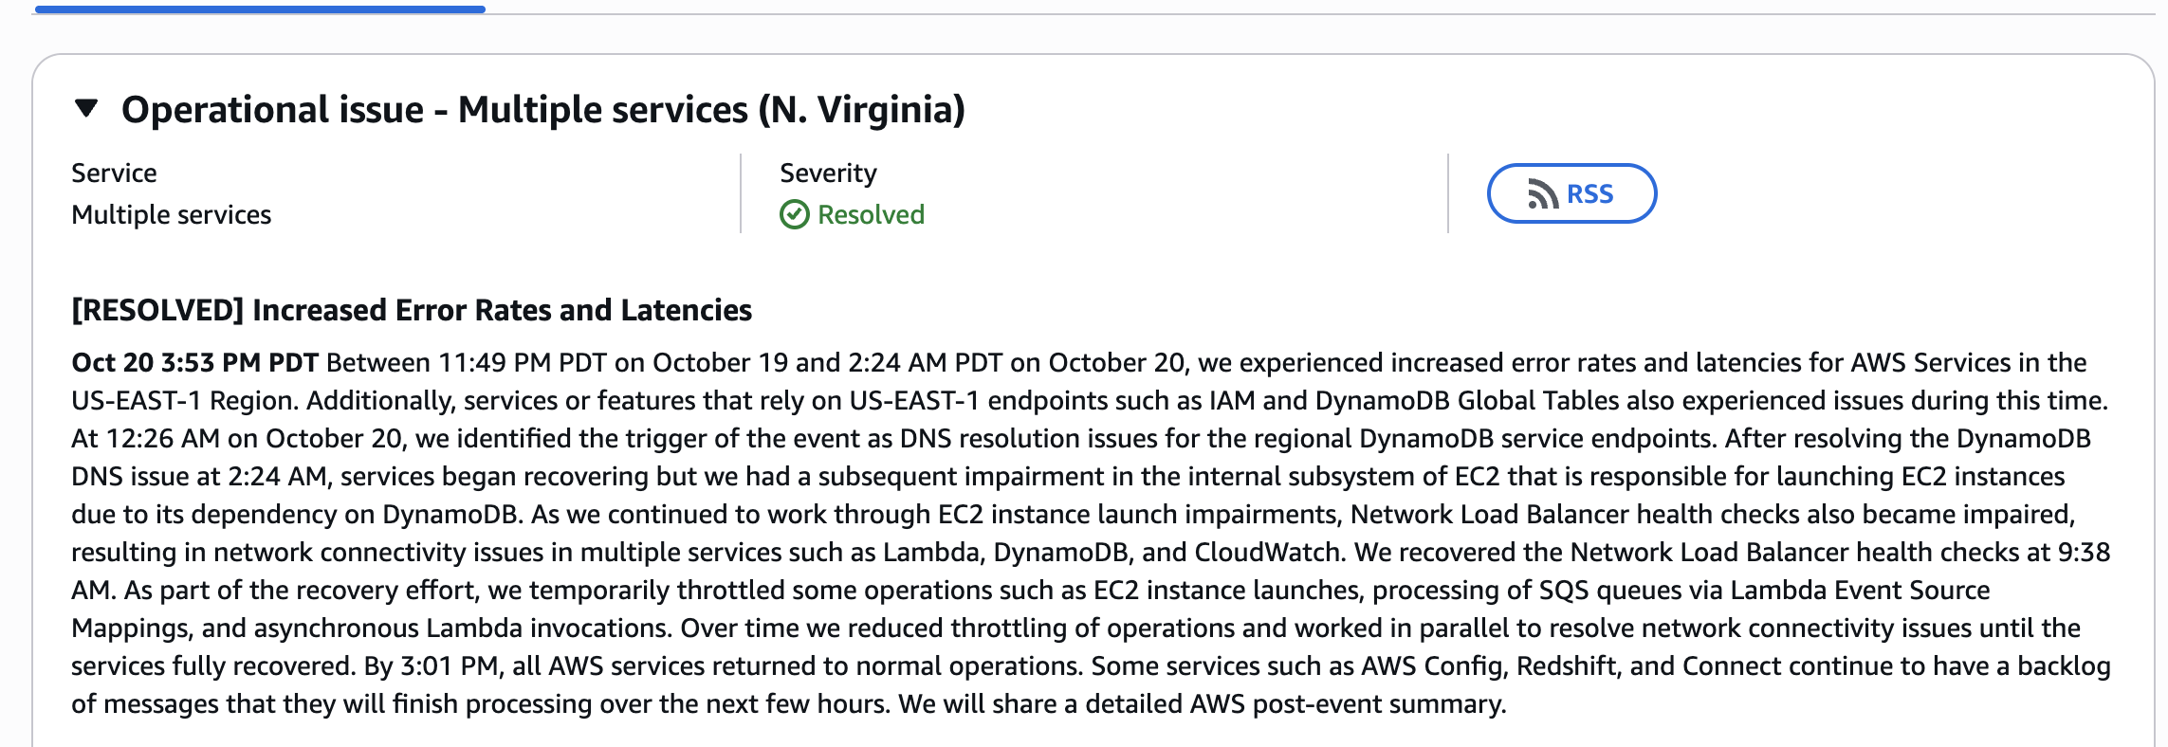The width and height of the screenshot is (2168, 747).
Task: Click the RSS feed icon
Action: point(1542,194)
